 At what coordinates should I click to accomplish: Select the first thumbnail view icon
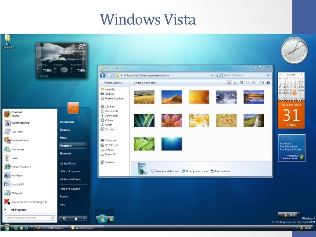[x=229, y=83]
